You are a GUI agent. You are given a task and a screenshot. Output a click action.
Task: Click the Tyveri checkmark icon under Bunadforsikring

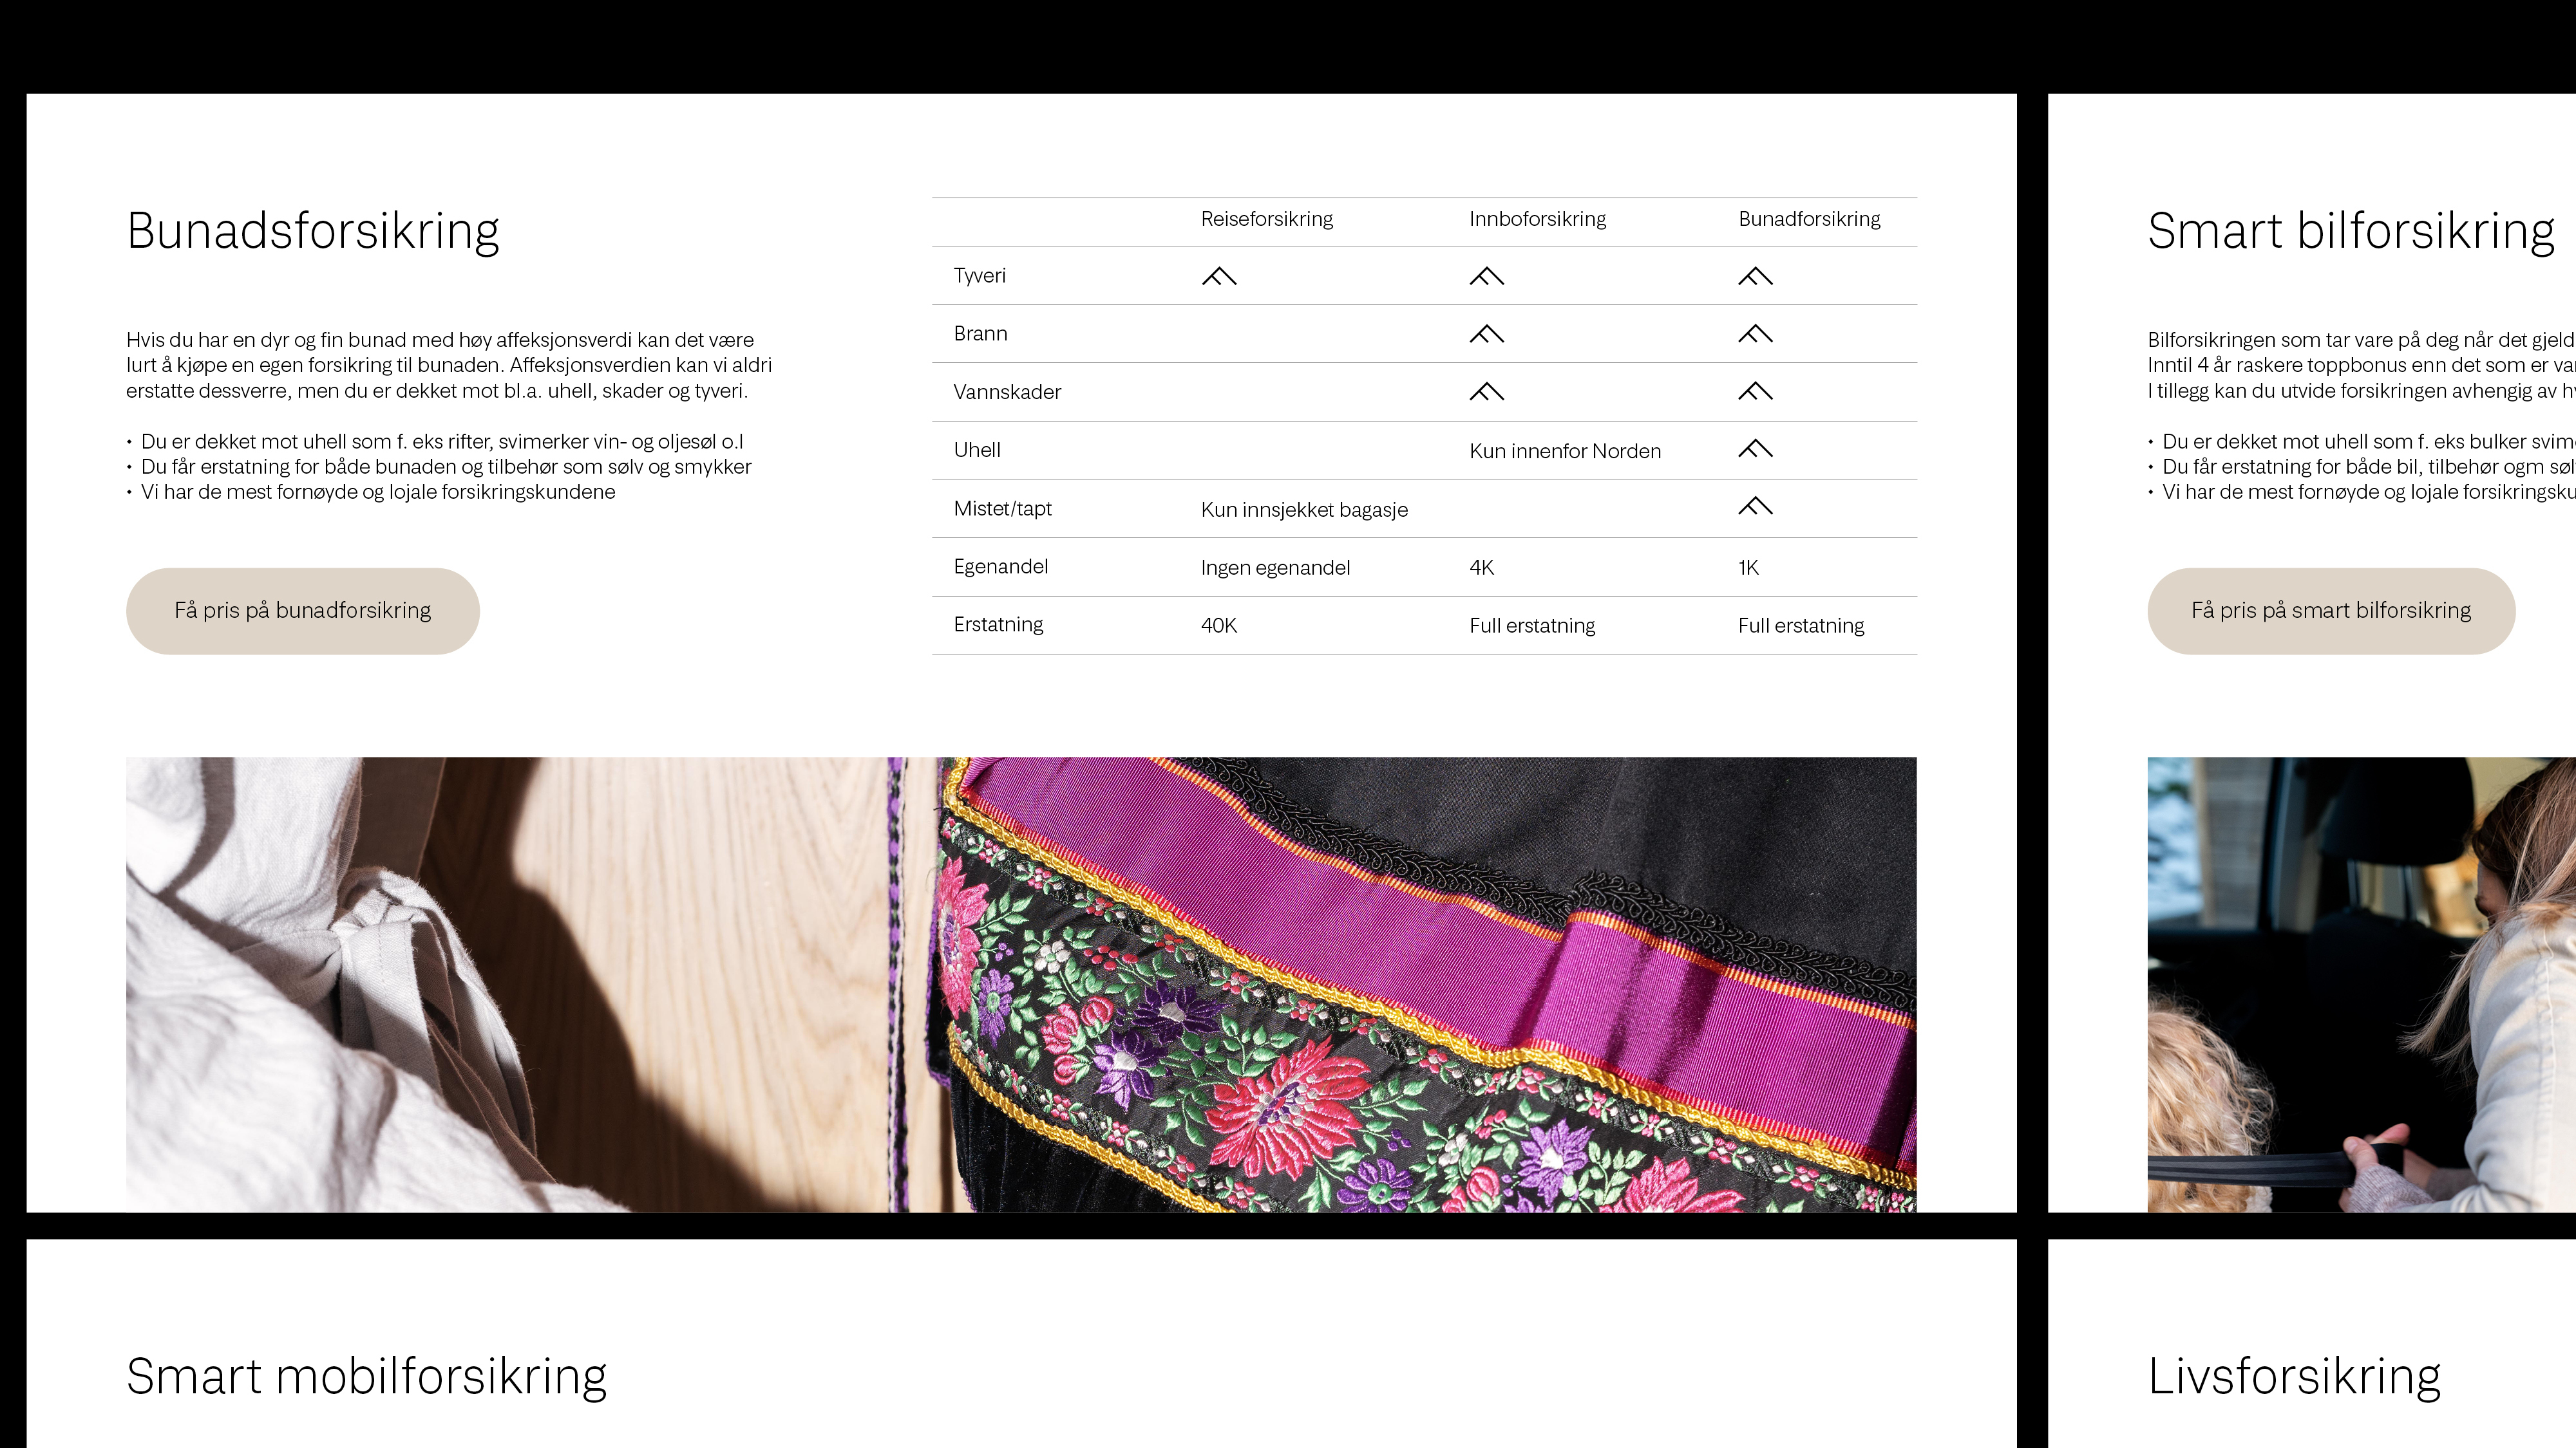tap(1755, 276)
